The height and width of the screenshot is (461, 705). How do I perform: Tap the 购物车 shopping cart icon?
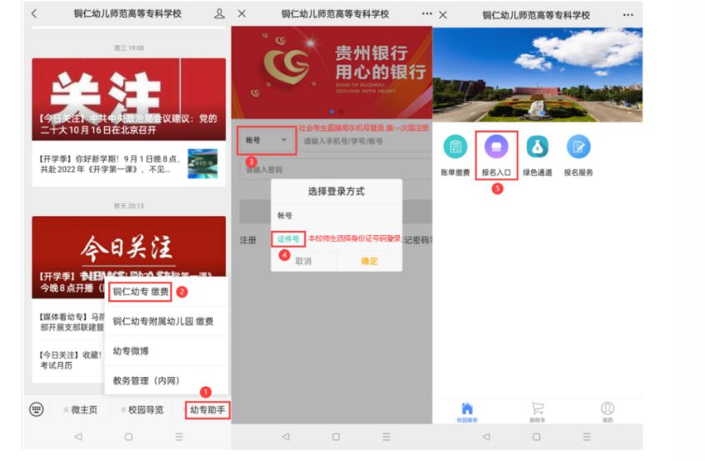[x=537, y=408]
